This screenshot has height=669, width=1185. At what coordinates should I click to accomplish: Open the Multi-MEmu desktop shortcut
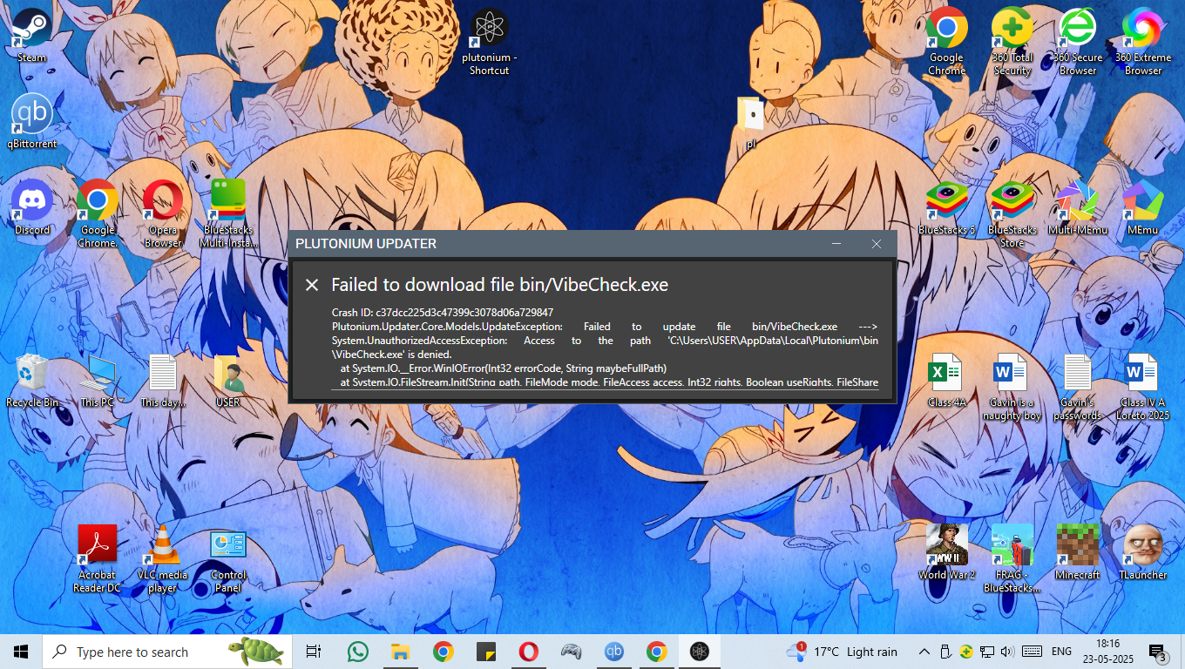click(x=1078, y=208)
